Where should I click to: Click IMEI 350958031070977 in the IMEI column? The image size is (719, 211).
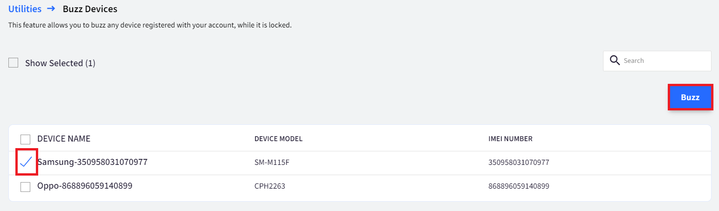(519, 163)
